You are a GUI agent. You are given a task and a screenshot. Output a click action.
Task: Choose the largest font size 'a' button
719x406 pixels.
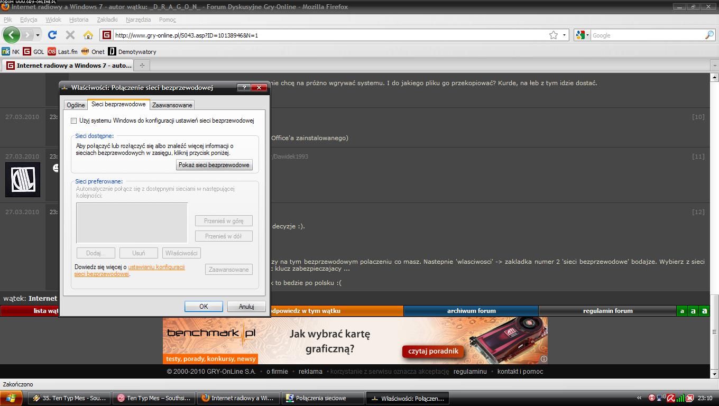click(x=704, y=311)
